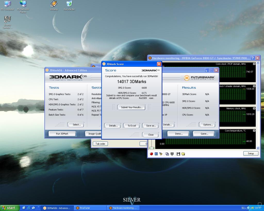Image resolution: width=264 pixels, height=211 pixels.
Task: Open score Details in 3DMark Score dialog
Action: pyautogui.click(x=113, y=126)
